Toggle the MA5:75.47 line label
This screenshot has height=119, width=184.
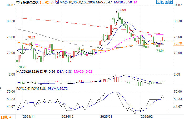click(104, 2)
